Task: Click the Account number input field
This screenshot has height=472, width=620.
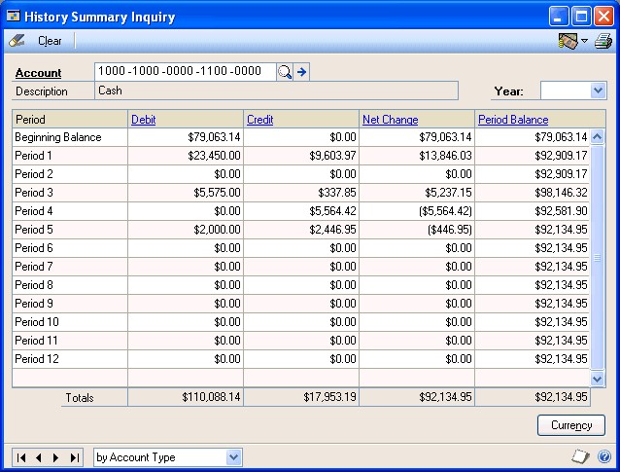Action: click(x=185, y=72)
